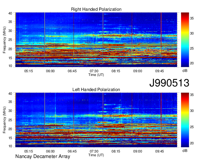Select the 09:00 time tick on bottom plot
197x160 pixels.
(138, 151)
